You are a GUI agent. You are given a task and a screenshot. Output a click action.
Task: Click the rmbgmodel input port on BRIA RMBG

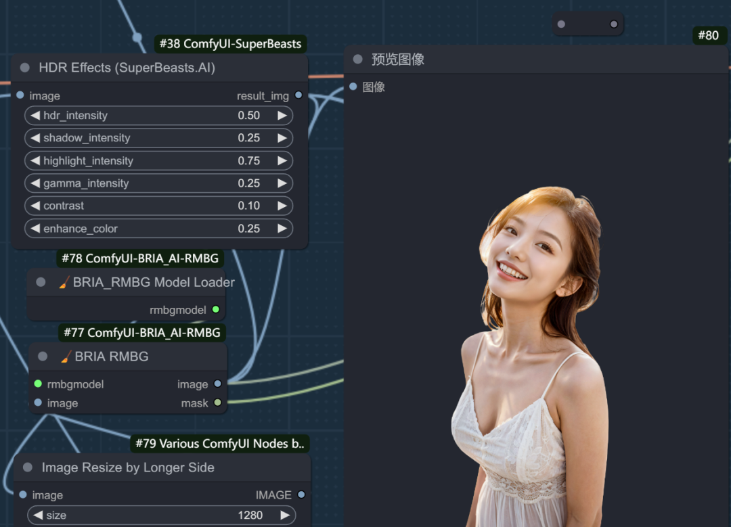(x=38, y=384)
